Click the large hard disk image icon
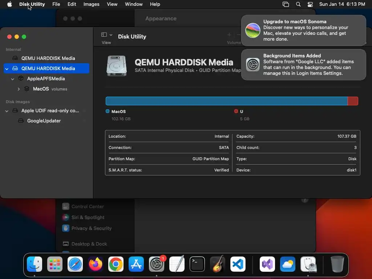 click(x=117, y=66)
